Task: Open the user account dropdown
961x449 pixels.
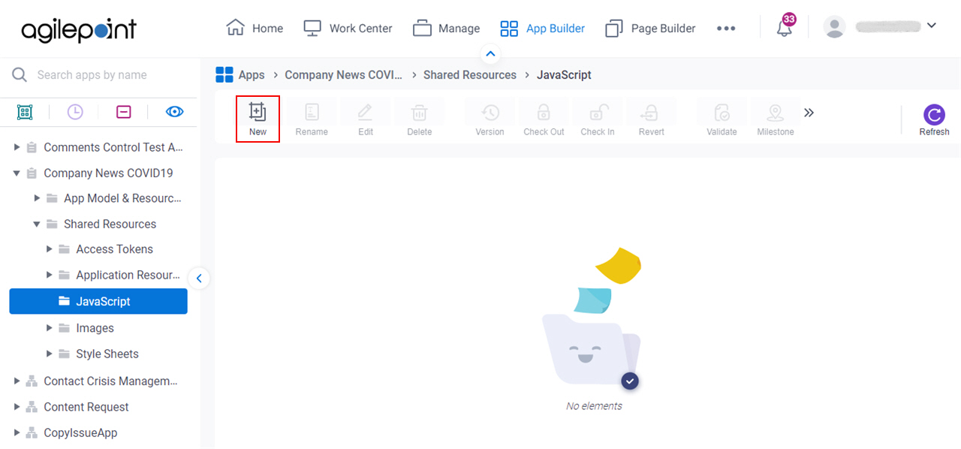Action: coord(931,25)
